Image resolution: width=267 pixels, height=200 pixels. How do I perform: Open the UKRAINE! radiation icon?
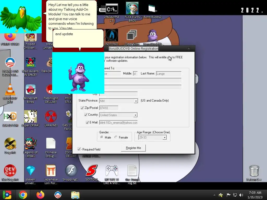51,116
